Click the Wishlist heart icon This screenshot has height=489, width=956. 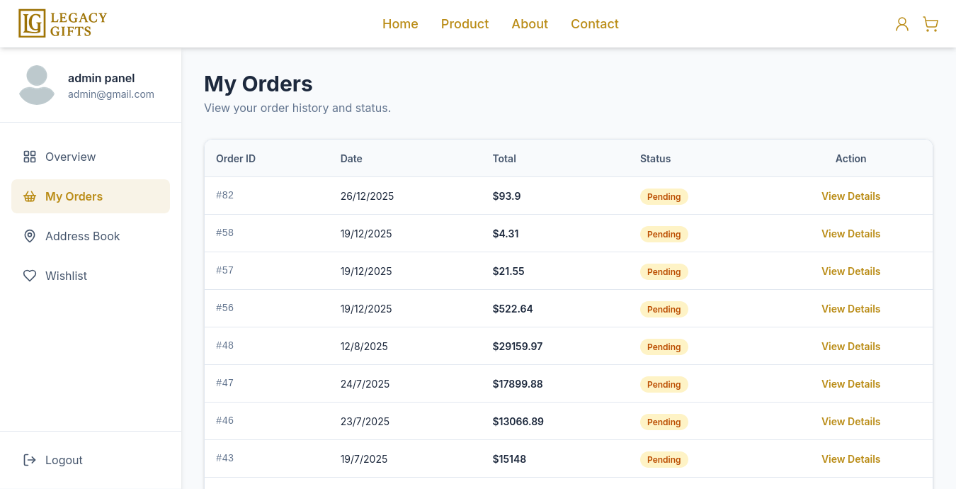tap(30, 276)
